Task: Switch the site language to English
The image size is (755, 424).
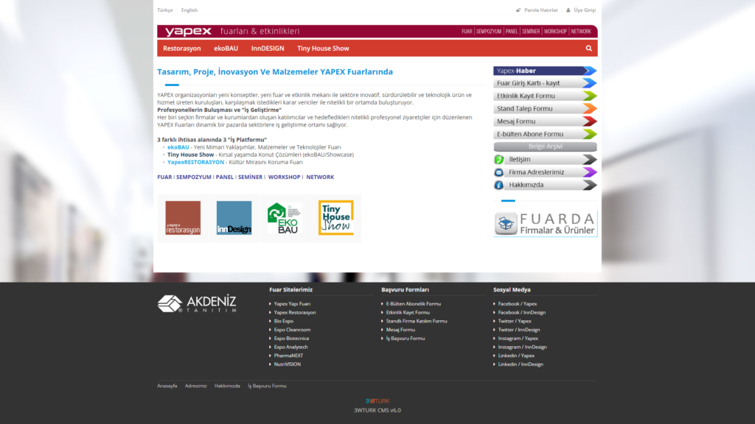Action: coord(189,10)
